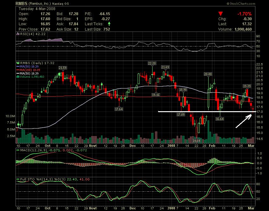Click the 17.64 low price label
269x211 pixels.
pyautogui.click(x=119, y=109)
